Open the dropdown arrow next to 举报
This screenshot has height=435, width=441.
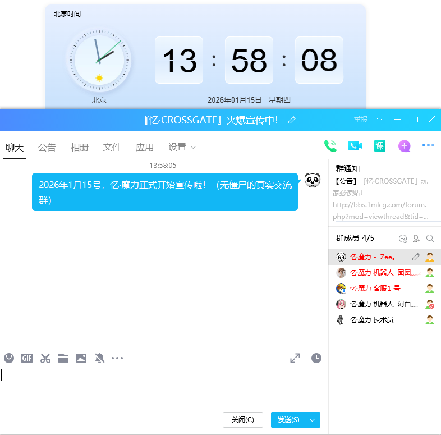pos(379,120)
